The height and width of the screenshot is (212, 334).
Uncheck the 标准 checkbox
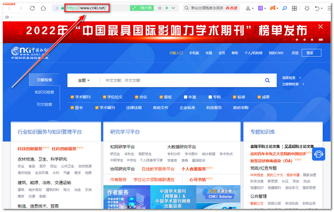(x=235, y=97)
